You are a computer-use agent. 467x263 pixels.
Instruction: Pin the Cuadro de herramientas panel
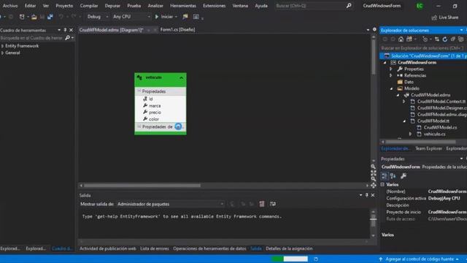pos(65,30)
